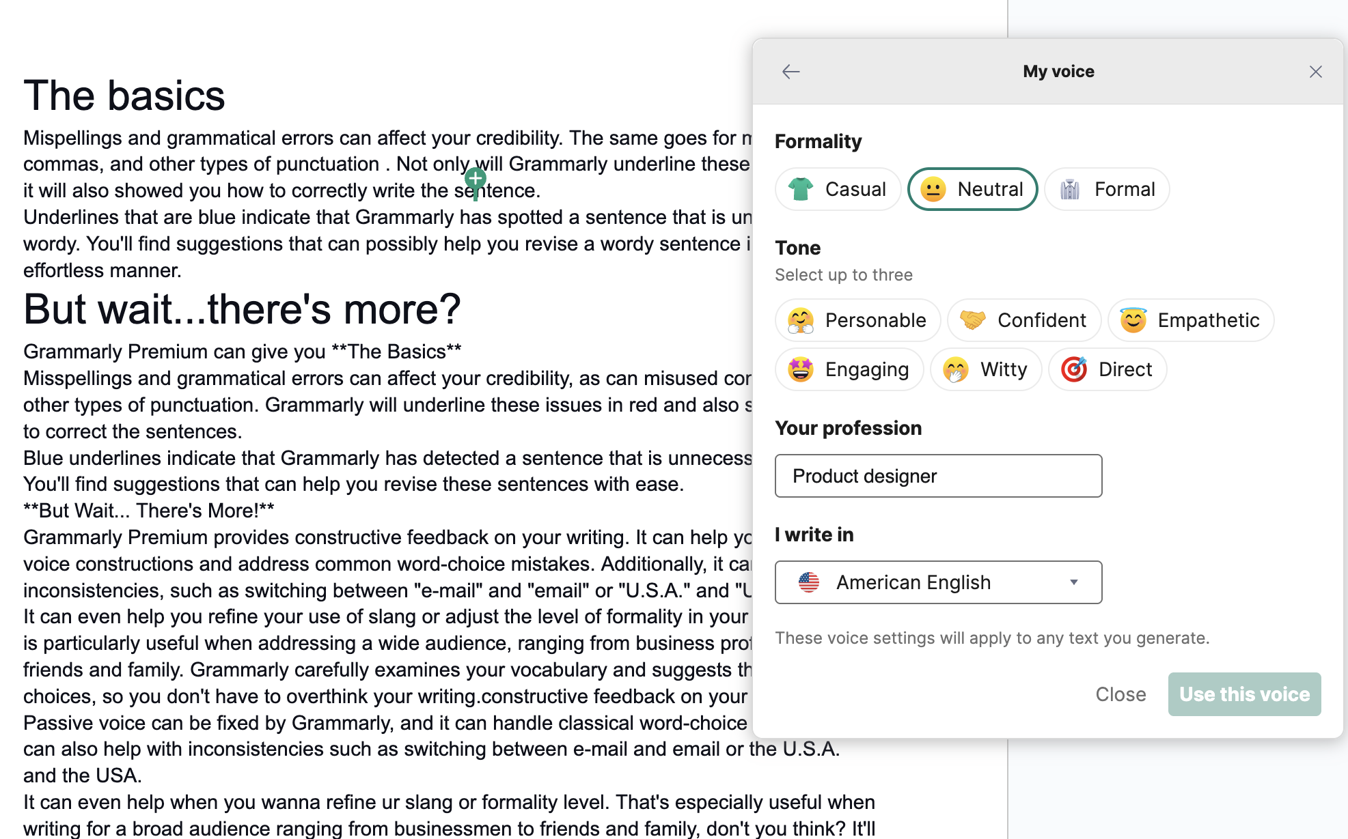1348x839 pixels.
Task: Click the dart icon on Direct tone
Action: (x=1074, y=369)
